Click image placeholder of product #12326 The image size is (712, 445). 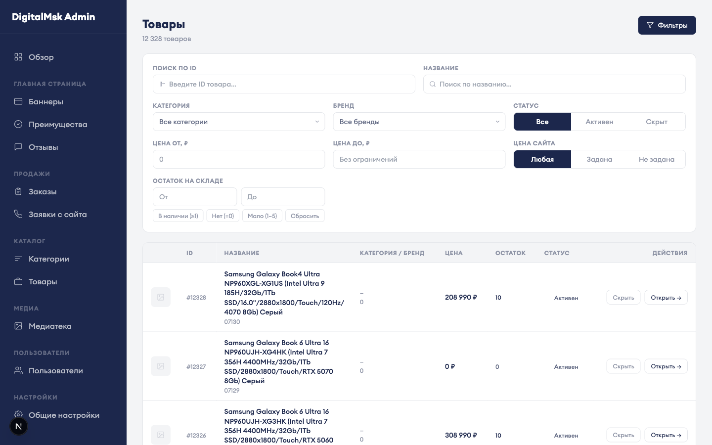pos(161,435)
